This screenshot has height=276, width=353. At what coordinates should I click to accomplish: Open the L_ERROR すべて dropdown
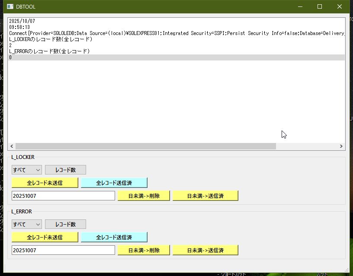pyautogui.click(x=26, y=224)
